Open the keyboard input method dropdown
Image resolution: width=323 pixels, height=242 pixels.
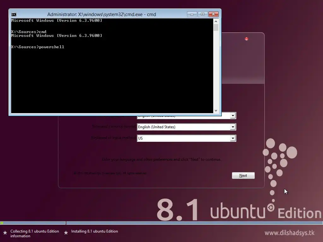click(233, 138)
